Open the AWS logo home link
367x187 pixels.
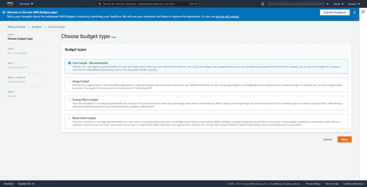10,4
